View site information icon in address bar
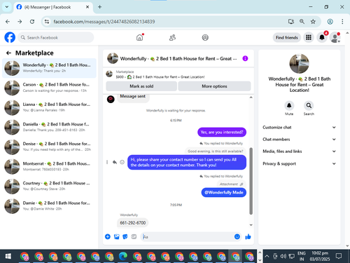 (x=47, y=22)
